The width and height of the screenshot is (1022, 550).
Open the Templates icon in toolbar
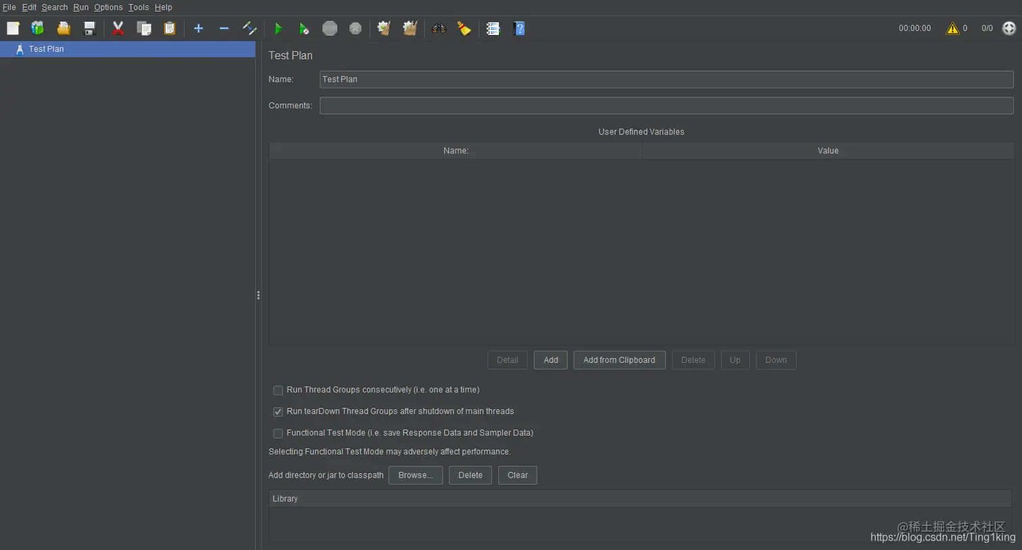38,28
